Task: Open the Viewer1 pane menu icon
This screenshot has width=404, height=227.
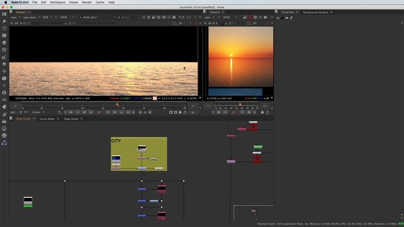Action: [x=11, y=12]
